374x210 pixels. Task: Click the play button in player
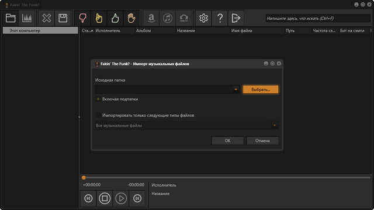point(121,198)
